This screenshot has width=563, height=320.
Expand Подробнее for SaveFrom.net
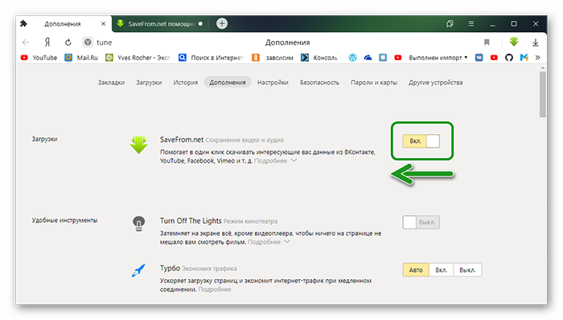click(275, 160)
